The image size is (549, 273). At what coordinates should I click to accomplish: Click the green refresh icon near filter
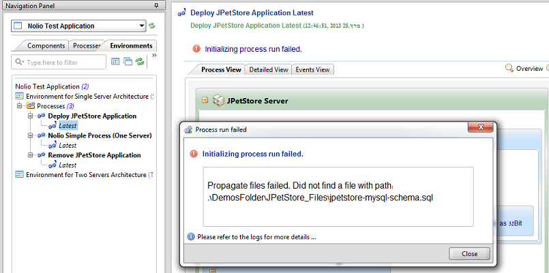140,62
